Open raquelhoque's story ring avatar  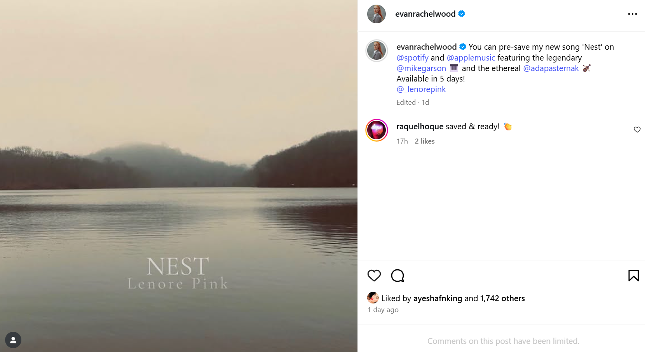point(377,130)
